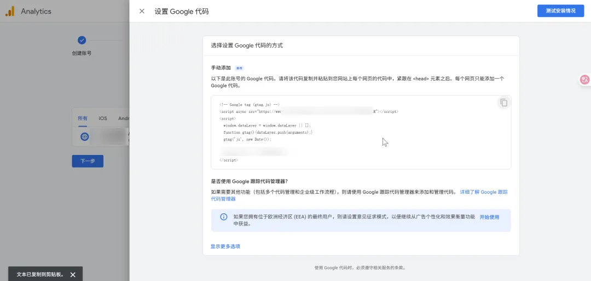The image size is (591, 281).
Task: Click the 开始使用 consent mode link
Action: click(x=489, y=217)
